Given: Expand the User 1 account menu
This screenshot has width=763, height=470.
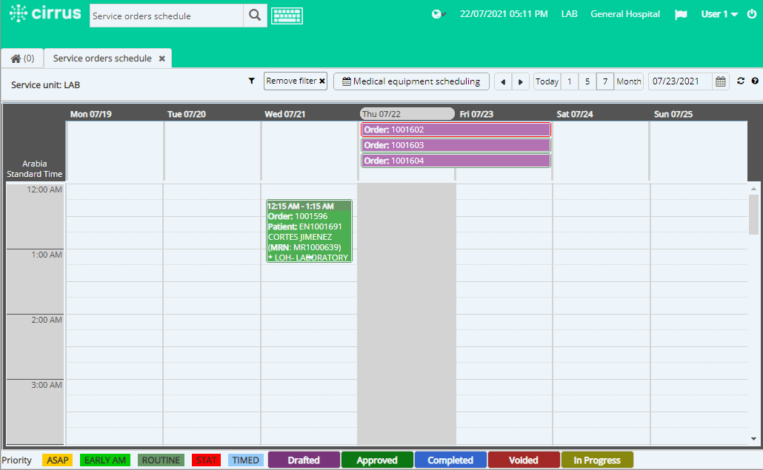Looking at the screenshot, I should pos(716,13).
